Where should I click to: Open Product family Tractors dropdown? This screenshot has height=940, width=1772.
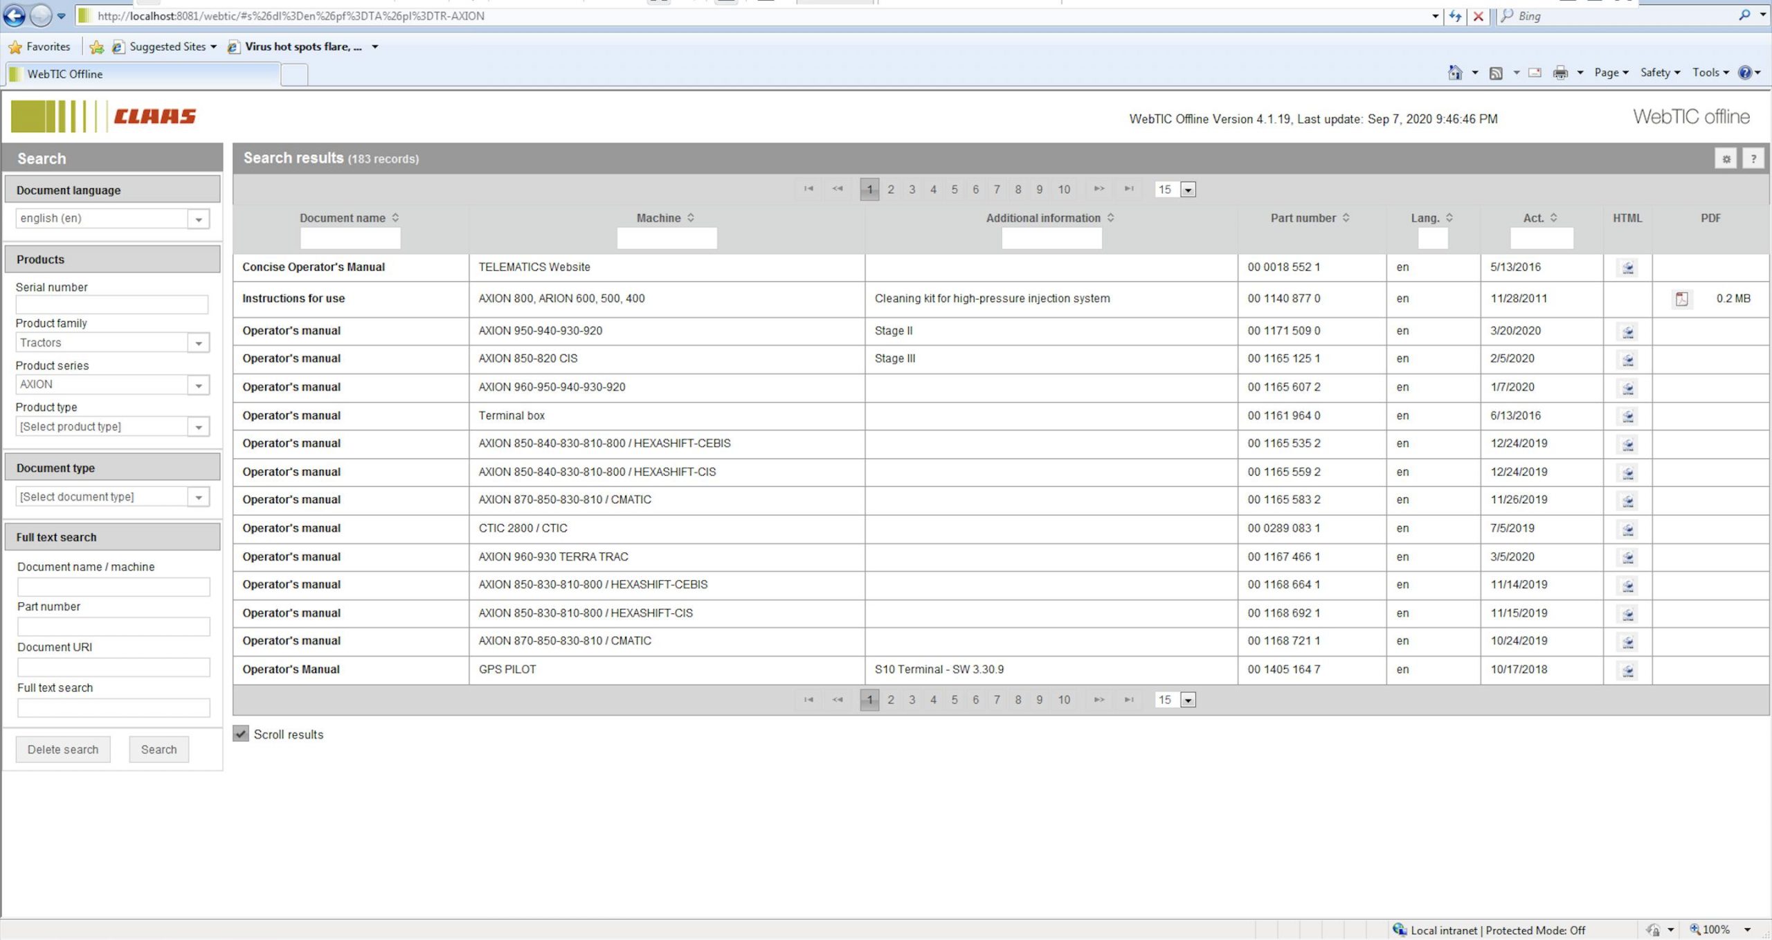click(x=198, y=343)
